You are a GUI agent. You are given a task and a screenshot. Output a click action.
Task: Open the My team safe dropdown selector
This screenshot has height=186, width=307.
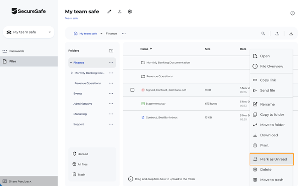tap(29, 32)
